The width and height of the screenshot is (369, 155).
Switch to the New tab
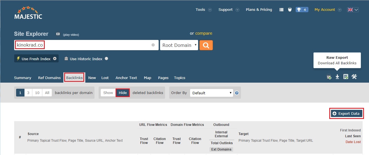pos(92,78)
